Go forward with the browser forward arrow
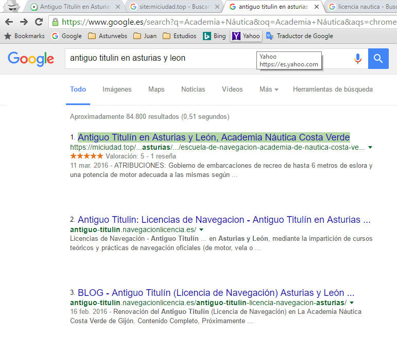397x353 pixels. point(24,22)
